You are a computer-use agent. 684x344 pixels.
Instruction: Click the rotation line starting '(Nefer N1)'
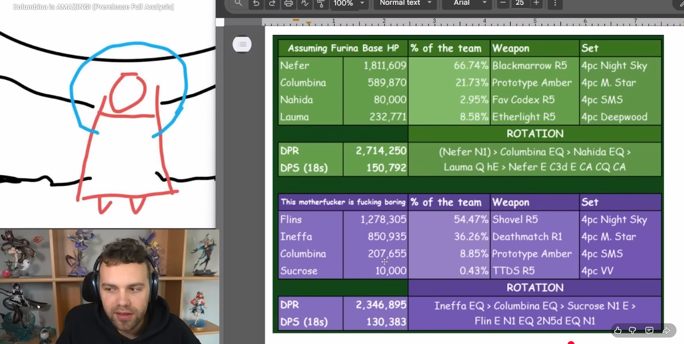535,152
